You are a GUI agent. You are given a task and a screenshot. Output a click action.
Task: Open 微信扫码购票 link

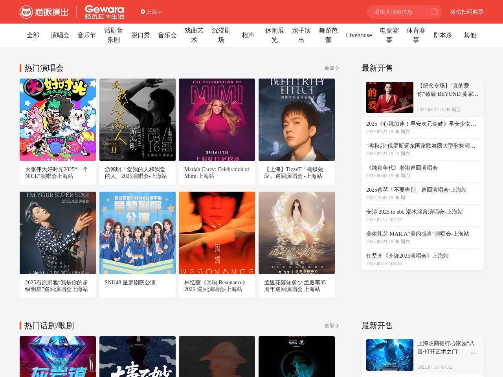point(467,12)
